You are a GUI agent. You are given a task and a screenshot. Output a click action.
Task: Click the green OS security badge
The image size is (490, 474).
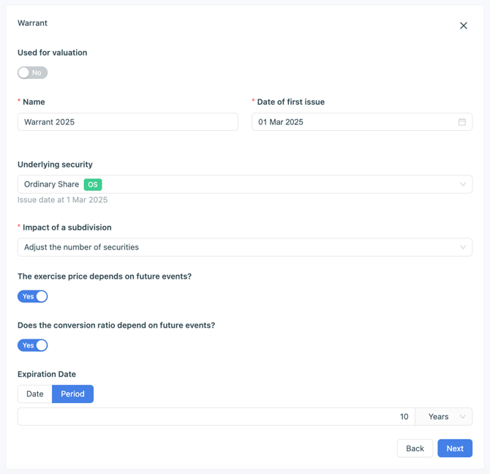(x=93, y=184)
